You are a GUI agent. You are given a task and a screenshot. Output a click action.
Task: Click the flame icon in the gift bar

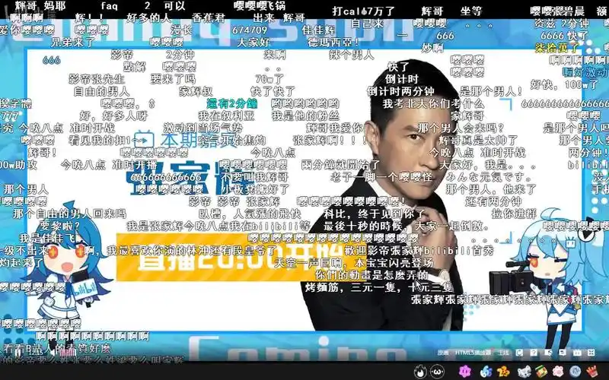[420, 372]
